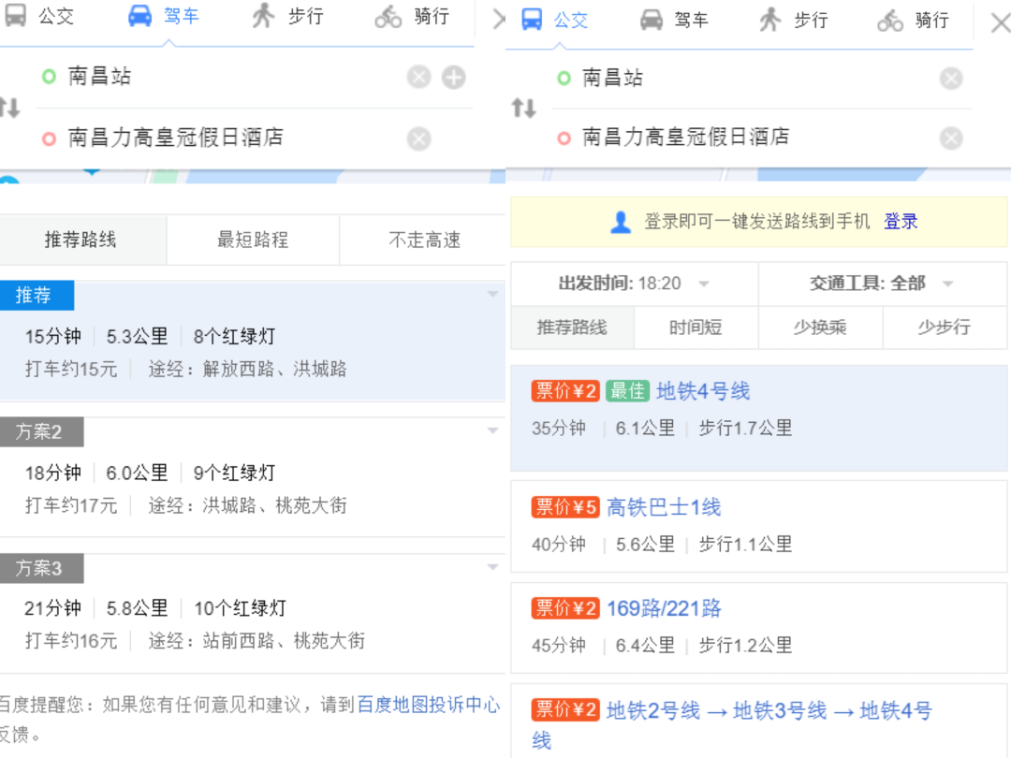The height and width of the screenshot is (758, 1011).
Task: Click 途经：站前西路、桃苑大街 text
Action: (256, 641)
